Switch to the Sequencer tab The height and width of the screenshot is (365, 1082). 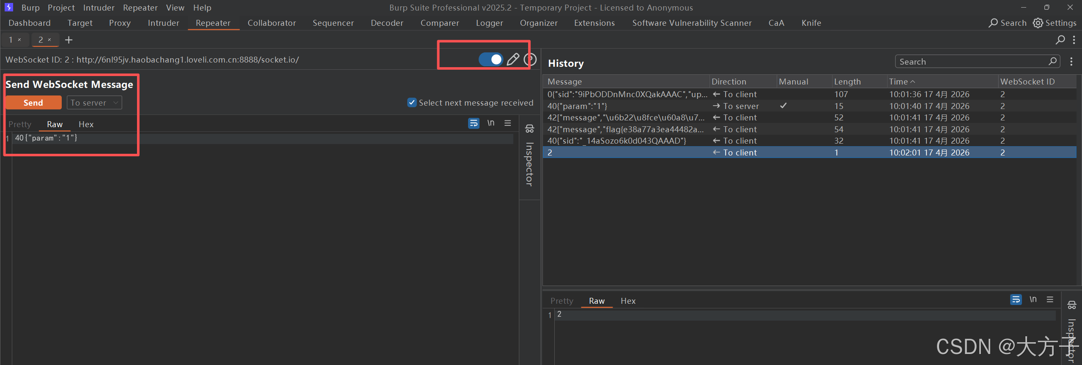point(333,23)
